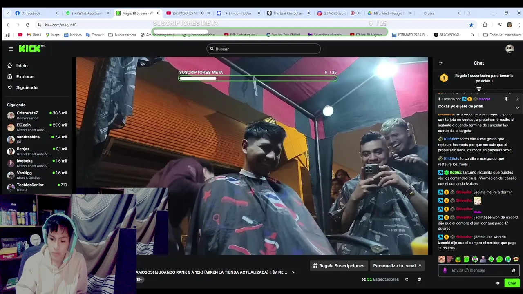
Task: Click the KICK logo
Action: click(32, 49)
